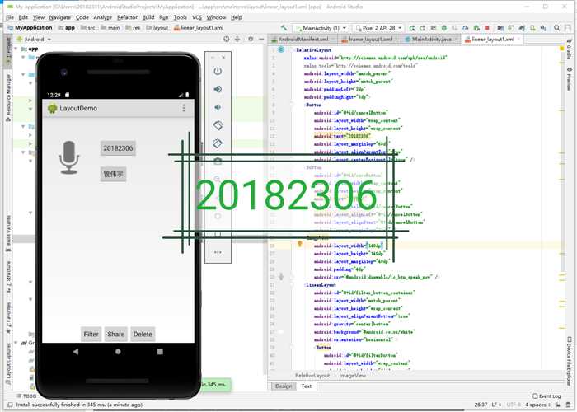This screenshot has width=577, height=412.
Task: Hide the Project panel with the minus icon
Action: coord(261,39)
